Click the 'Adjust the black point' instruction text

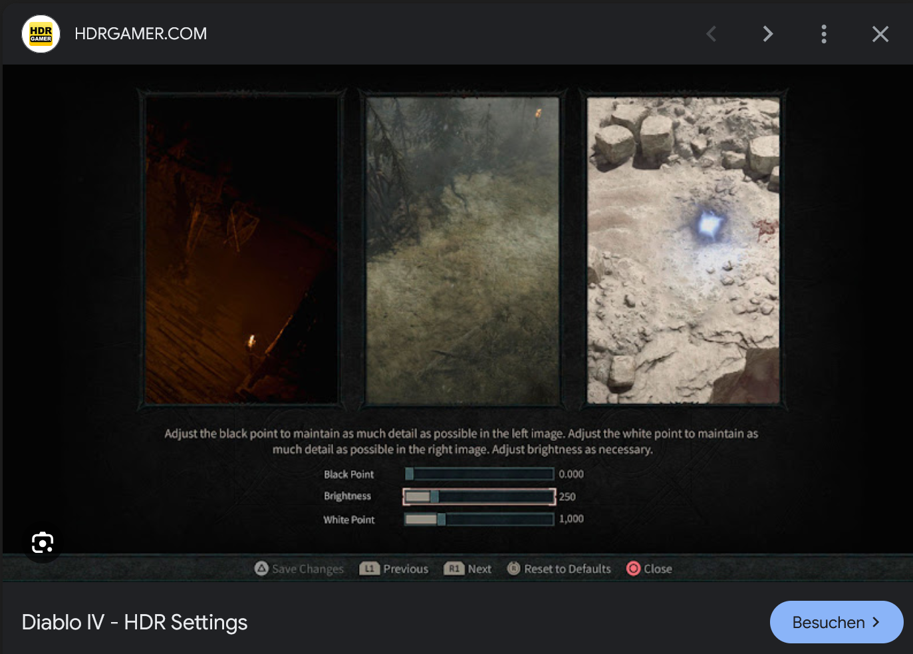click(461, 442)
